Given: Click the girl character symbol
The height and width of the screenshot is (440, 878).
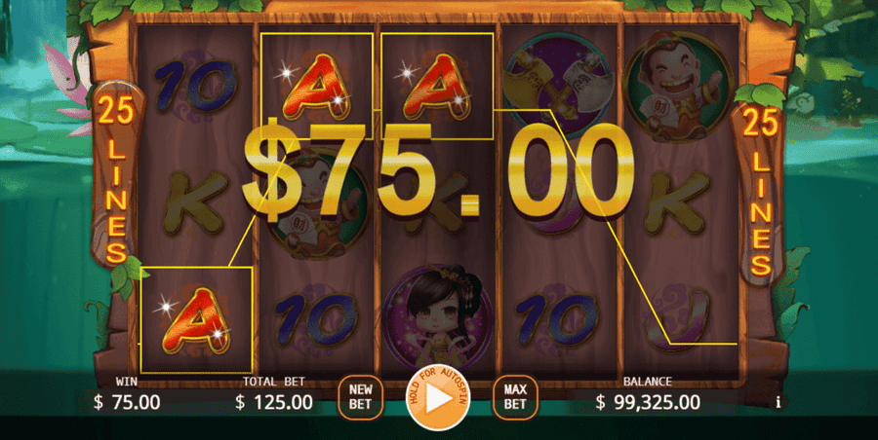Looking at the screenshot, I should pos(438,317).
